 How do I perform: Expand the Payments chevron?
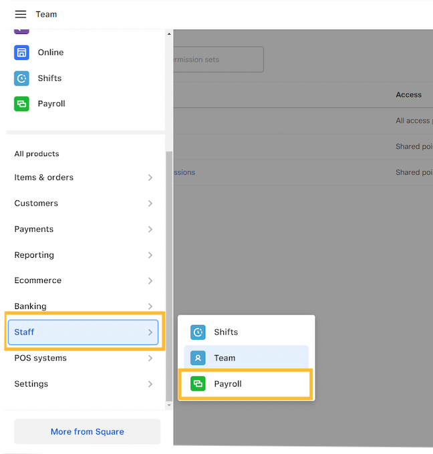point(150,229)
